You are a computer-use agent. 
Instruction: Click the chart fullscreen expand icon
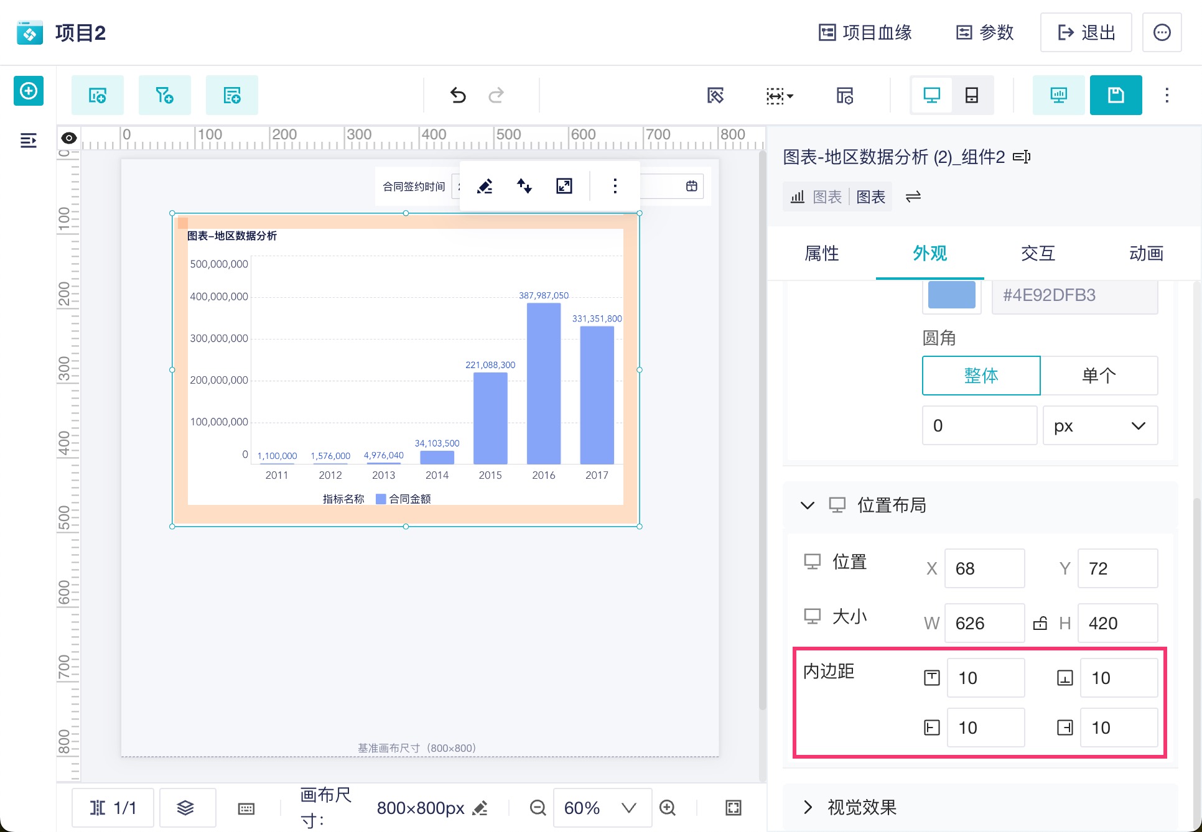point(564,186)
